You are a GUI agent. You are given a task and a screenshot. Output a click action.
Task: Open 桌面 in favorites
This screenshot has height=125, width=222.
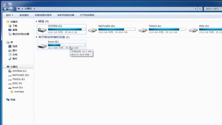click(13, 30)
